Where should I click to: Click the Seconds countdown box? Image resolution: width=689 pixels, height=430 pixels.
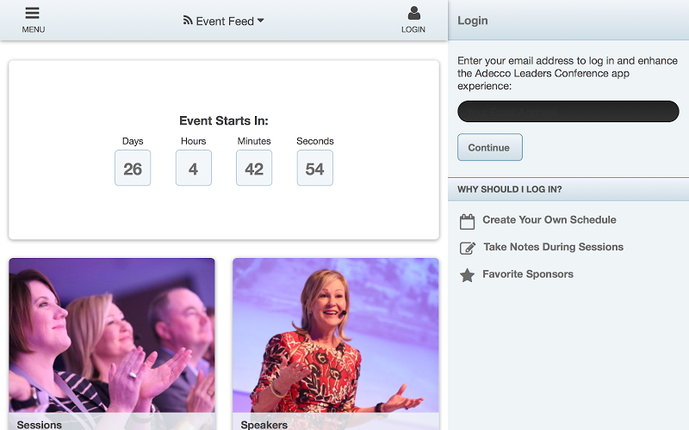(315, 168)
